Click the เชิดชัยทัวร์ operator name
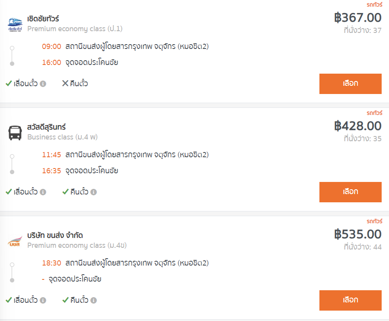The image size is (389, 321). click(43, 19)
